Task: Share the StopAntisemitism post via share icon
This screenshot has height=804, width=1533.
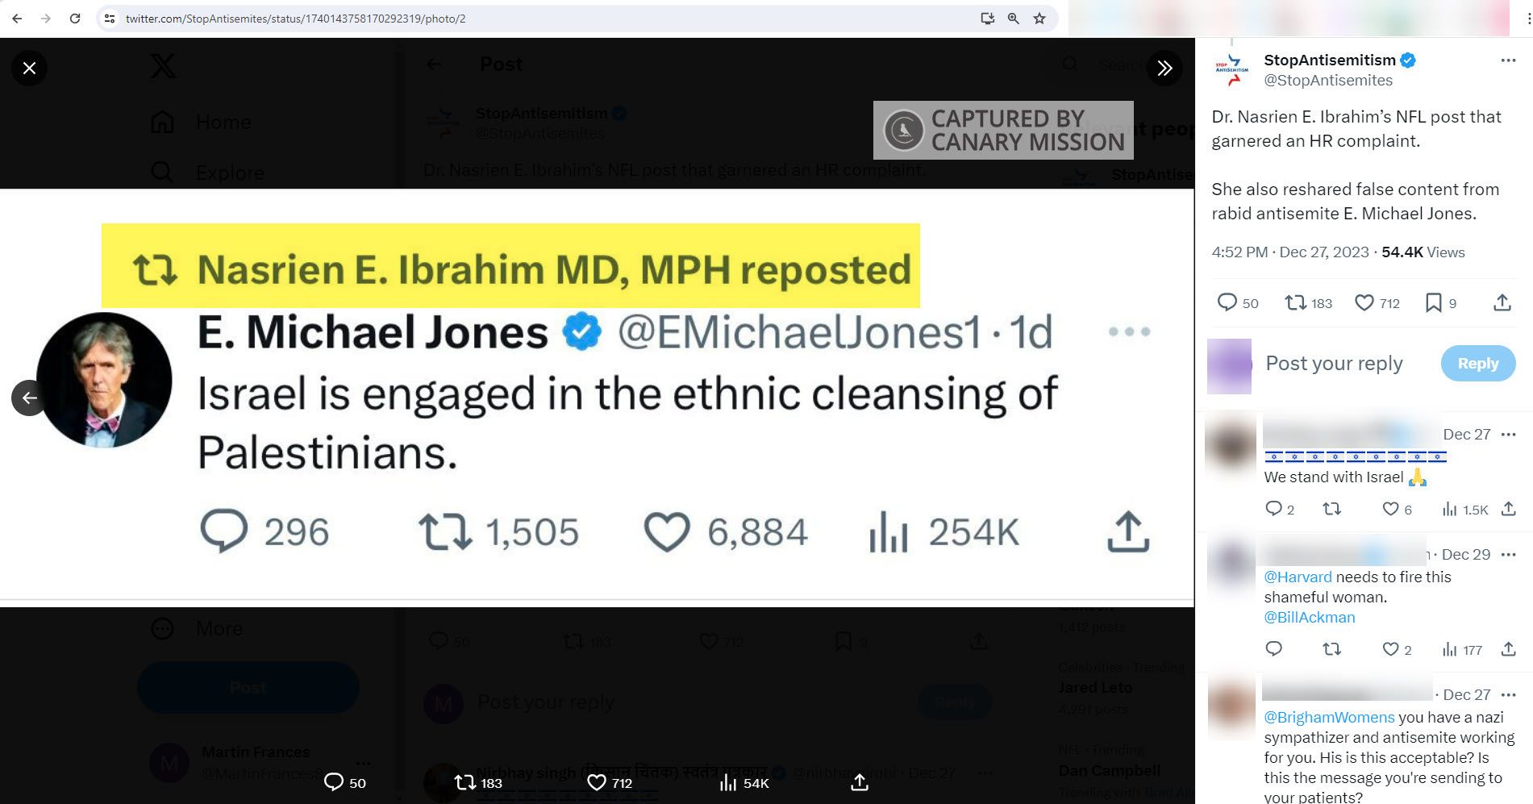Action: 1502,302
